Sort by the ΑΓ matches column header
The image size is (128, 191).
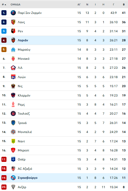79,5
